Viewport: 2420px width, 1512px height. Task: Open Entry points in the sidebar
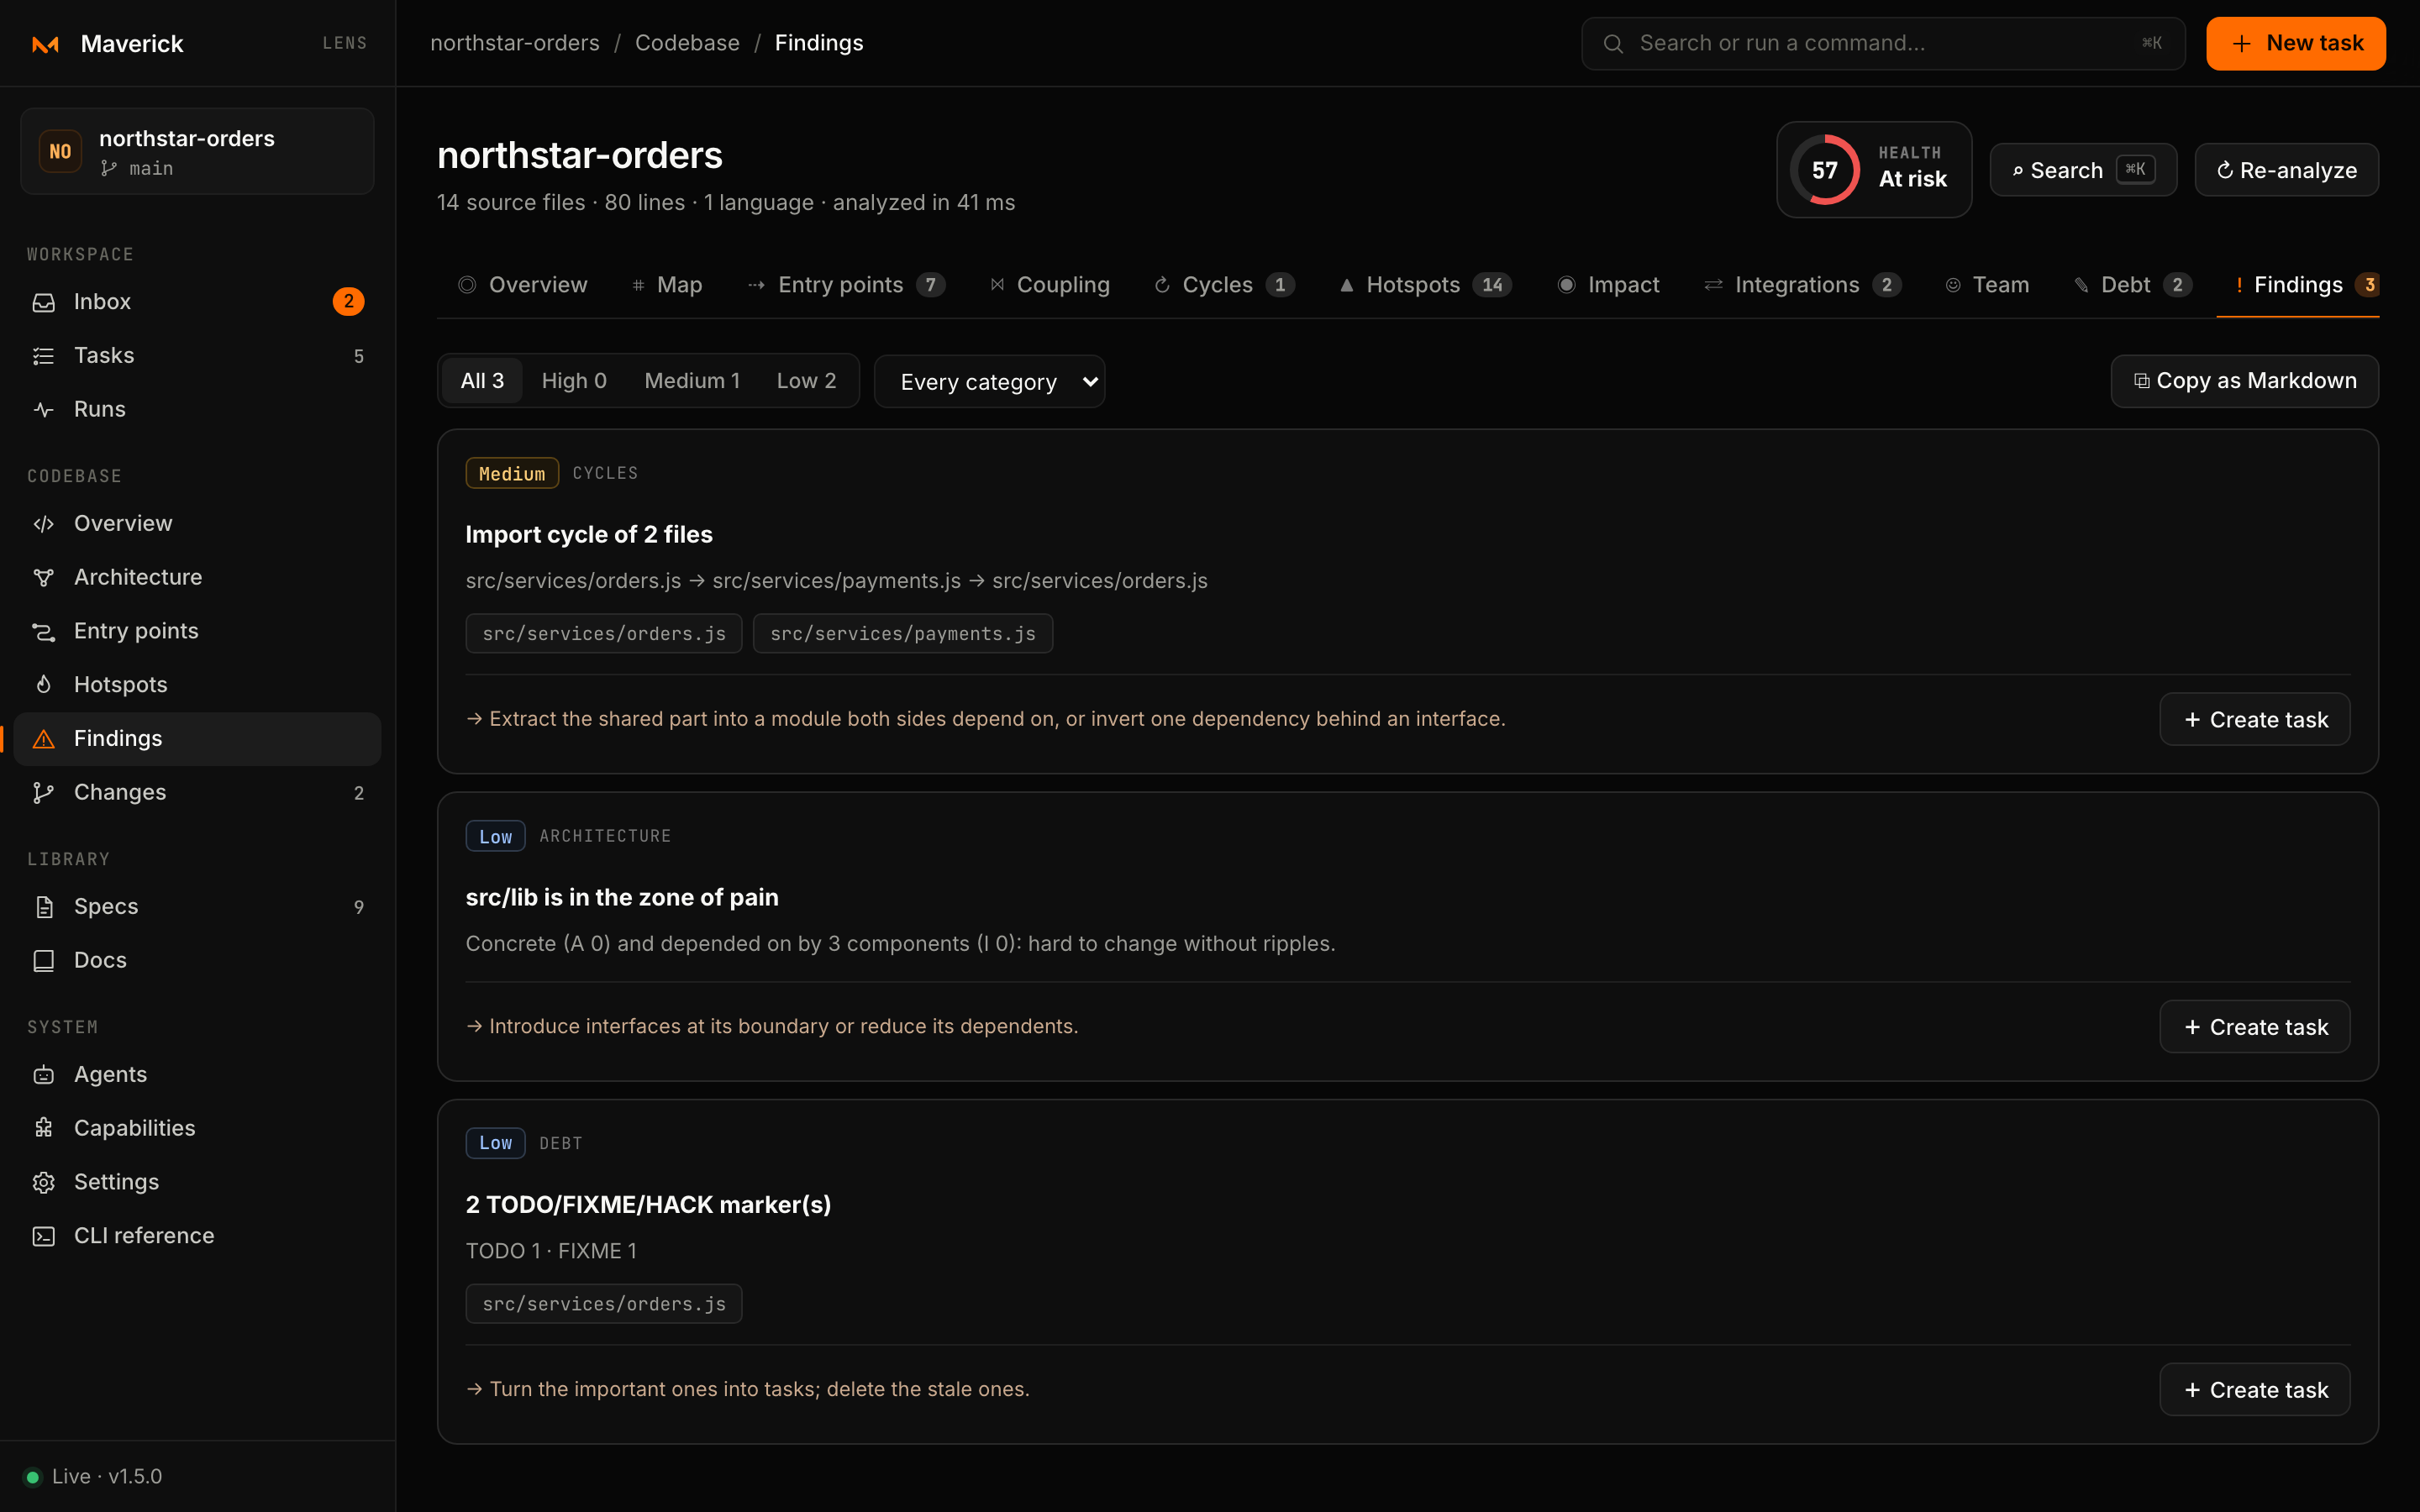197,631
